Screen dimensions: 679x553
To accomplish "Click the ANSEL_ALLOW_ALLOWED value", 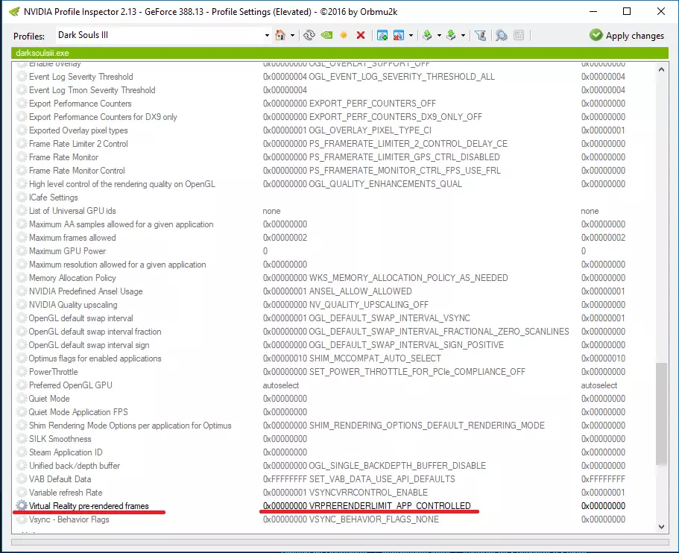I will [x=338, y=291].
